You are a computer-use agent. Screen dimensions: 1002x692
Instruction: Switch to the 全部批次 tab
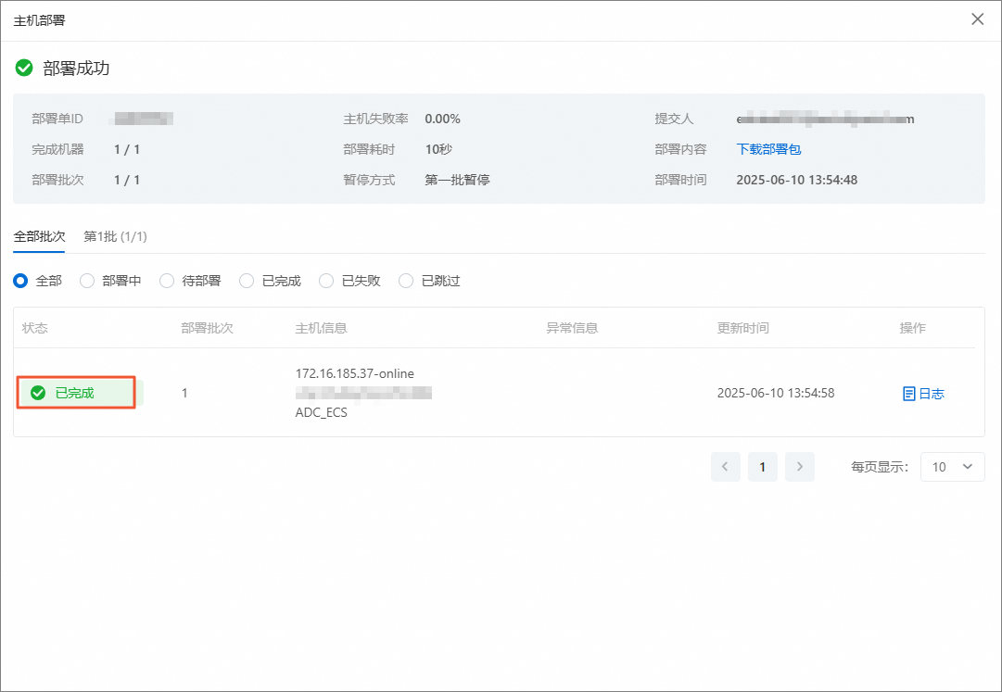pyautogui.click(x=39, y=236)
